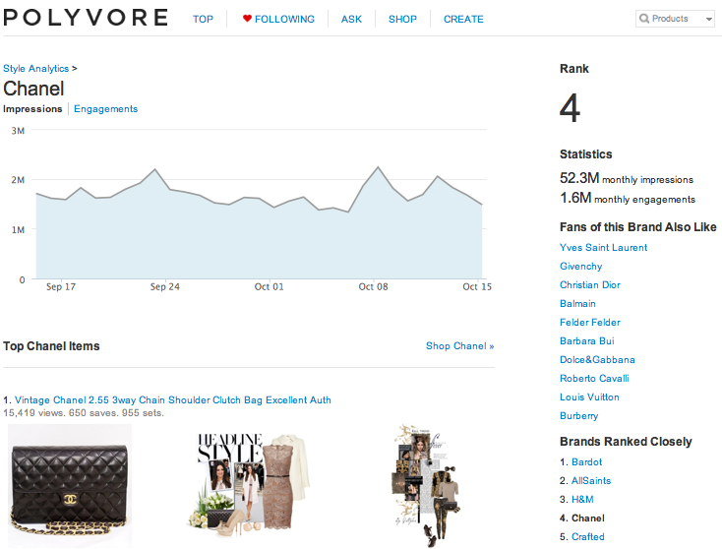Open the Headline Style set thumbnail
This screenshot has height=549, width=722.
[253, 486]
